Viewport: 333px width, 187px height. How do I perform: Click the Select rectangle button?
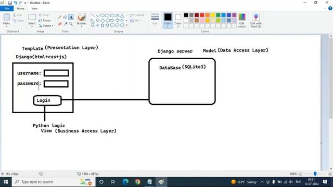click(x=32, y=17)
